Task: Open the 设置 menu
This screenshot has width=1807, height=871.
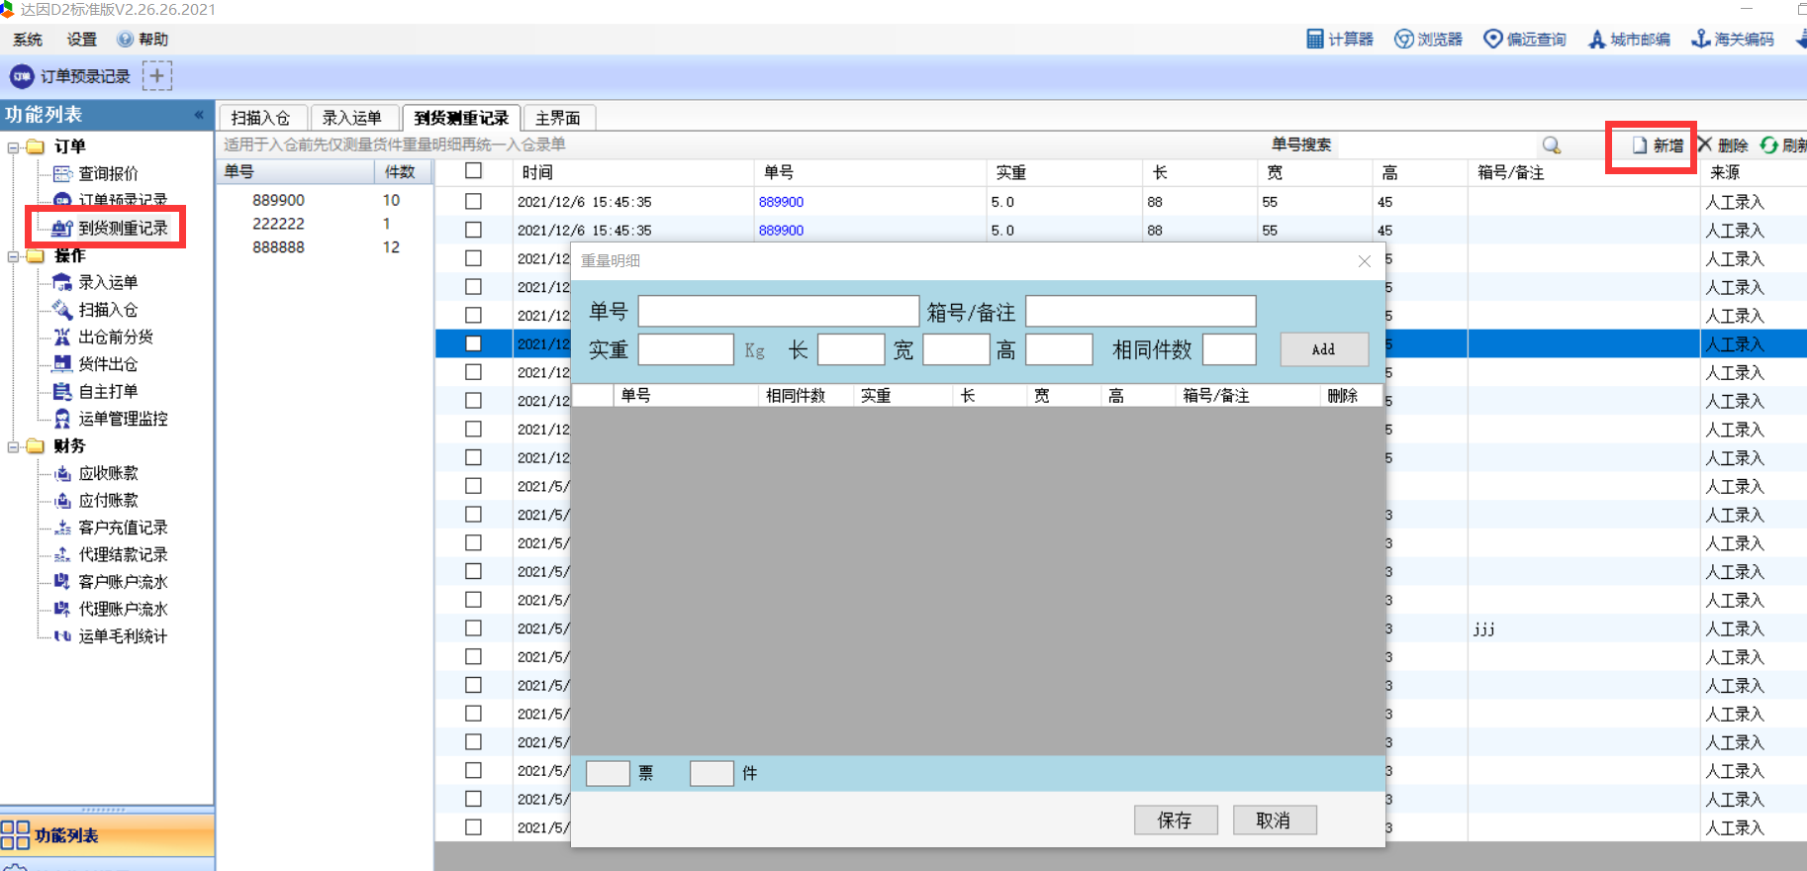Action: pyautogui.click(x=81, y=40)
